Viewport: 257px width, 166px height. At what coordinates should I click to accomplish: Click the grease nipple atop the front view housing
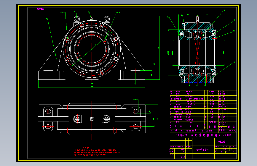[x=92, y=19]
